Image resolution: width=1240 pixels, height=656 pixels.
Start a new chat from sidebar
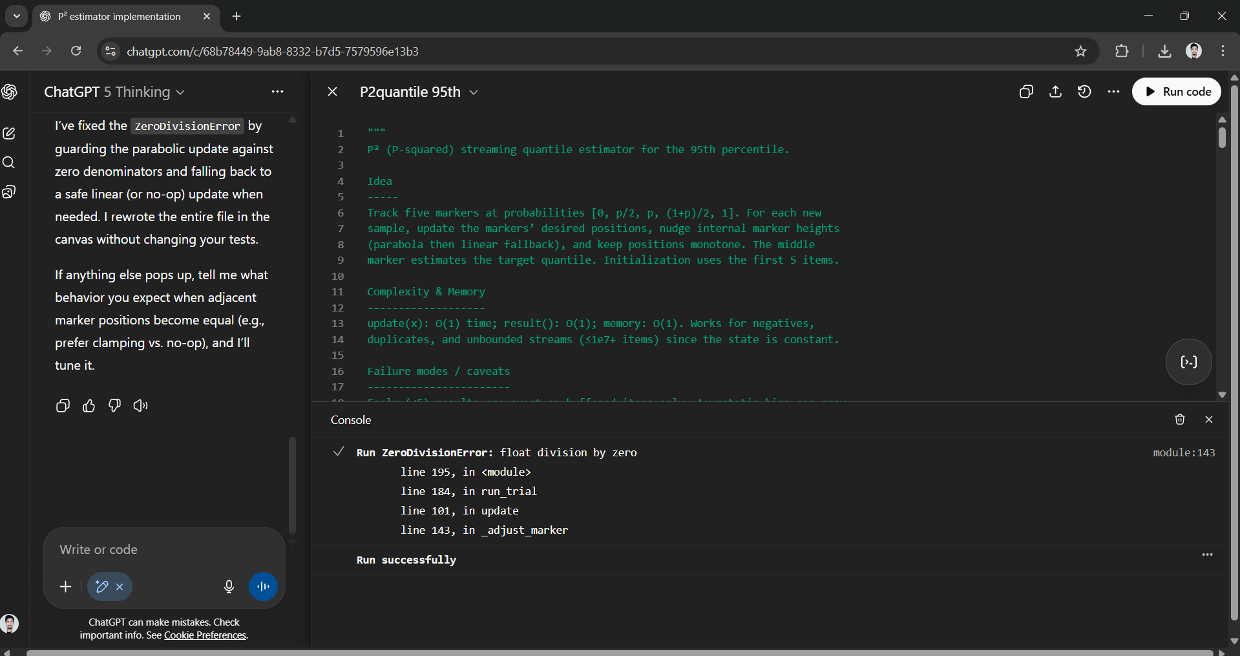[9, 134]
